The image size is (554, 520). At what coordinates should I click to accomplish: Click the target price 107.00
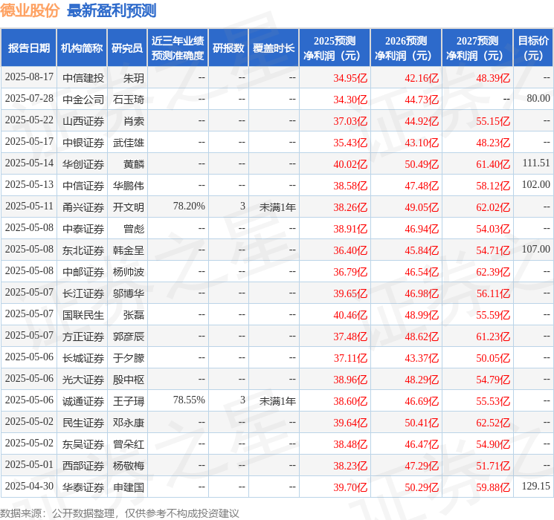click(x=536, y=250)
